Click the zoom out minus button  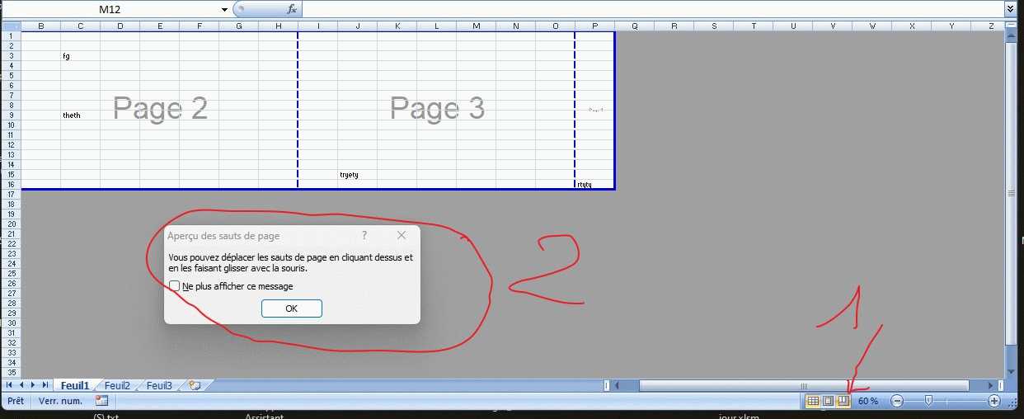pos(897,401)
